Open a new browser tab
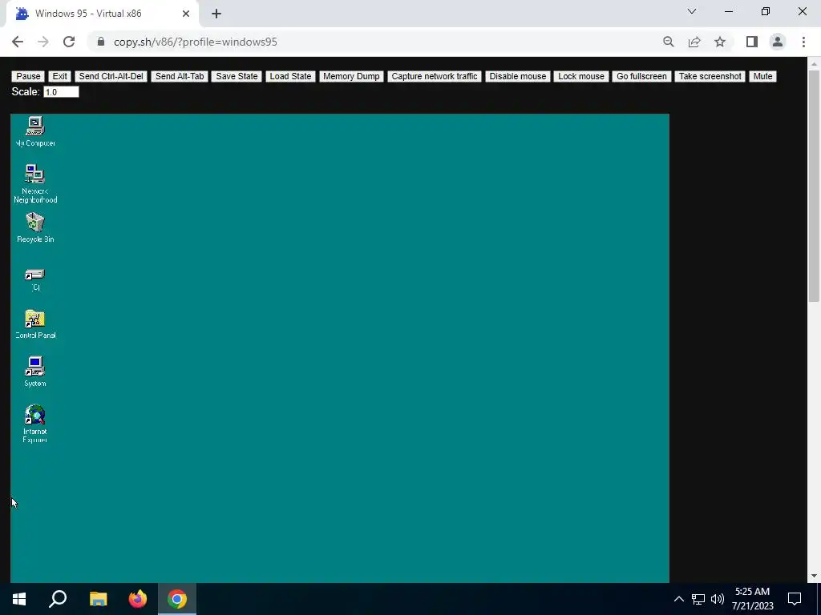Viewport: 821px width, 615px height. [x=216, y=14]
